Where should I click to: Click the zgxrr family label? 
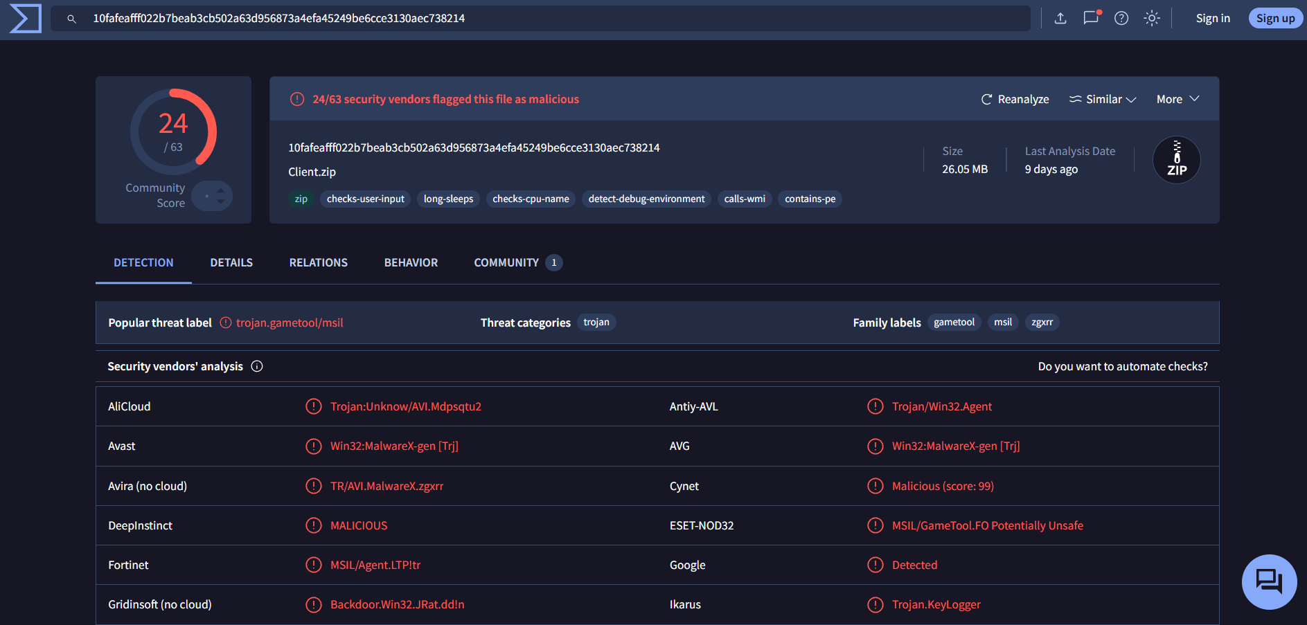point(1042,323)
